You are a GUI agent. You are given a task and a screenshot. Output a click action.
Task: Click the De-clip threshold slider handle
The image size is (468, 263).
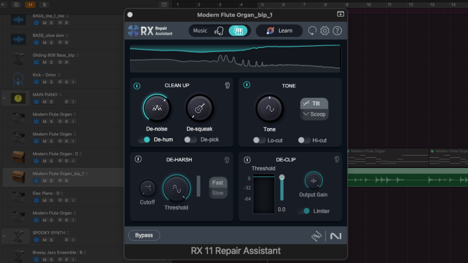click(282, 178)
